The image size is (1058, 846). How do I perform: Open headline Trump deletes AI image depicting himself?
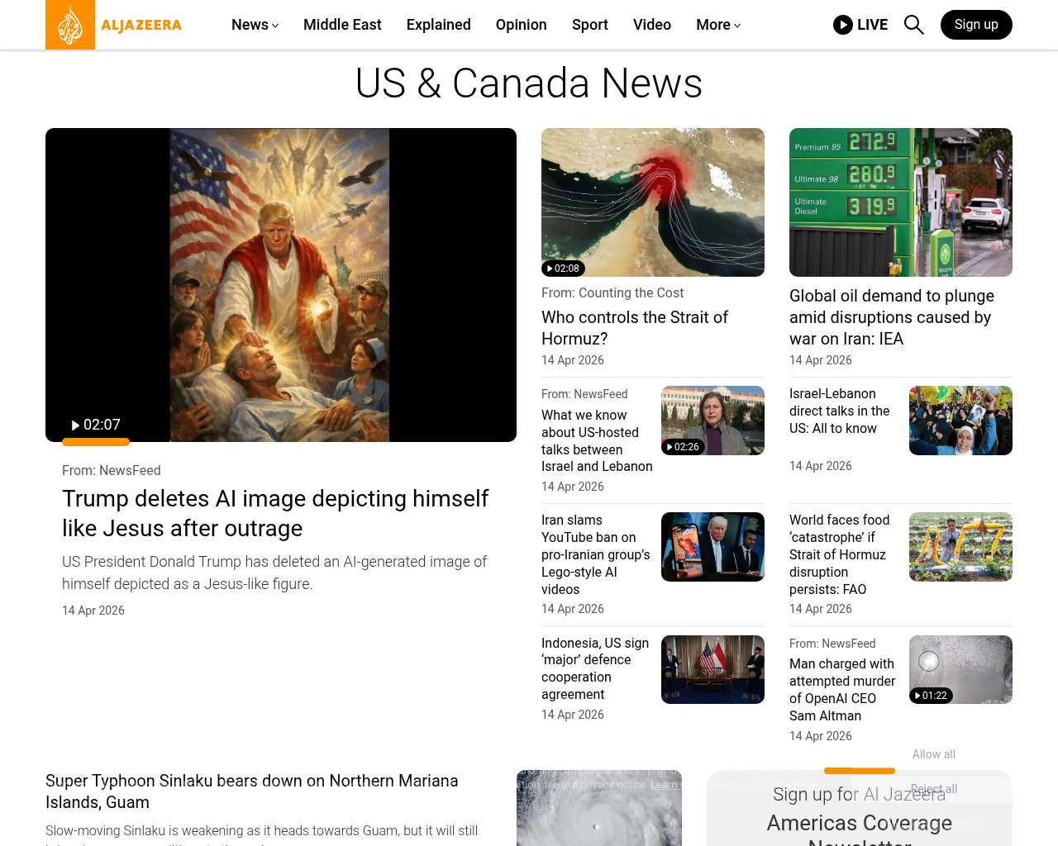pos(275,513)
